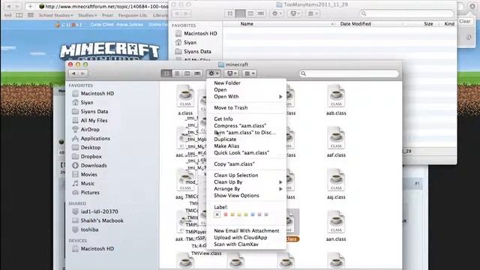Image resolution: width=480 pixels, height=270 pixels.
Task: Select Clean Up Selection
Action: pyautogui.click(x=236, y=175)
